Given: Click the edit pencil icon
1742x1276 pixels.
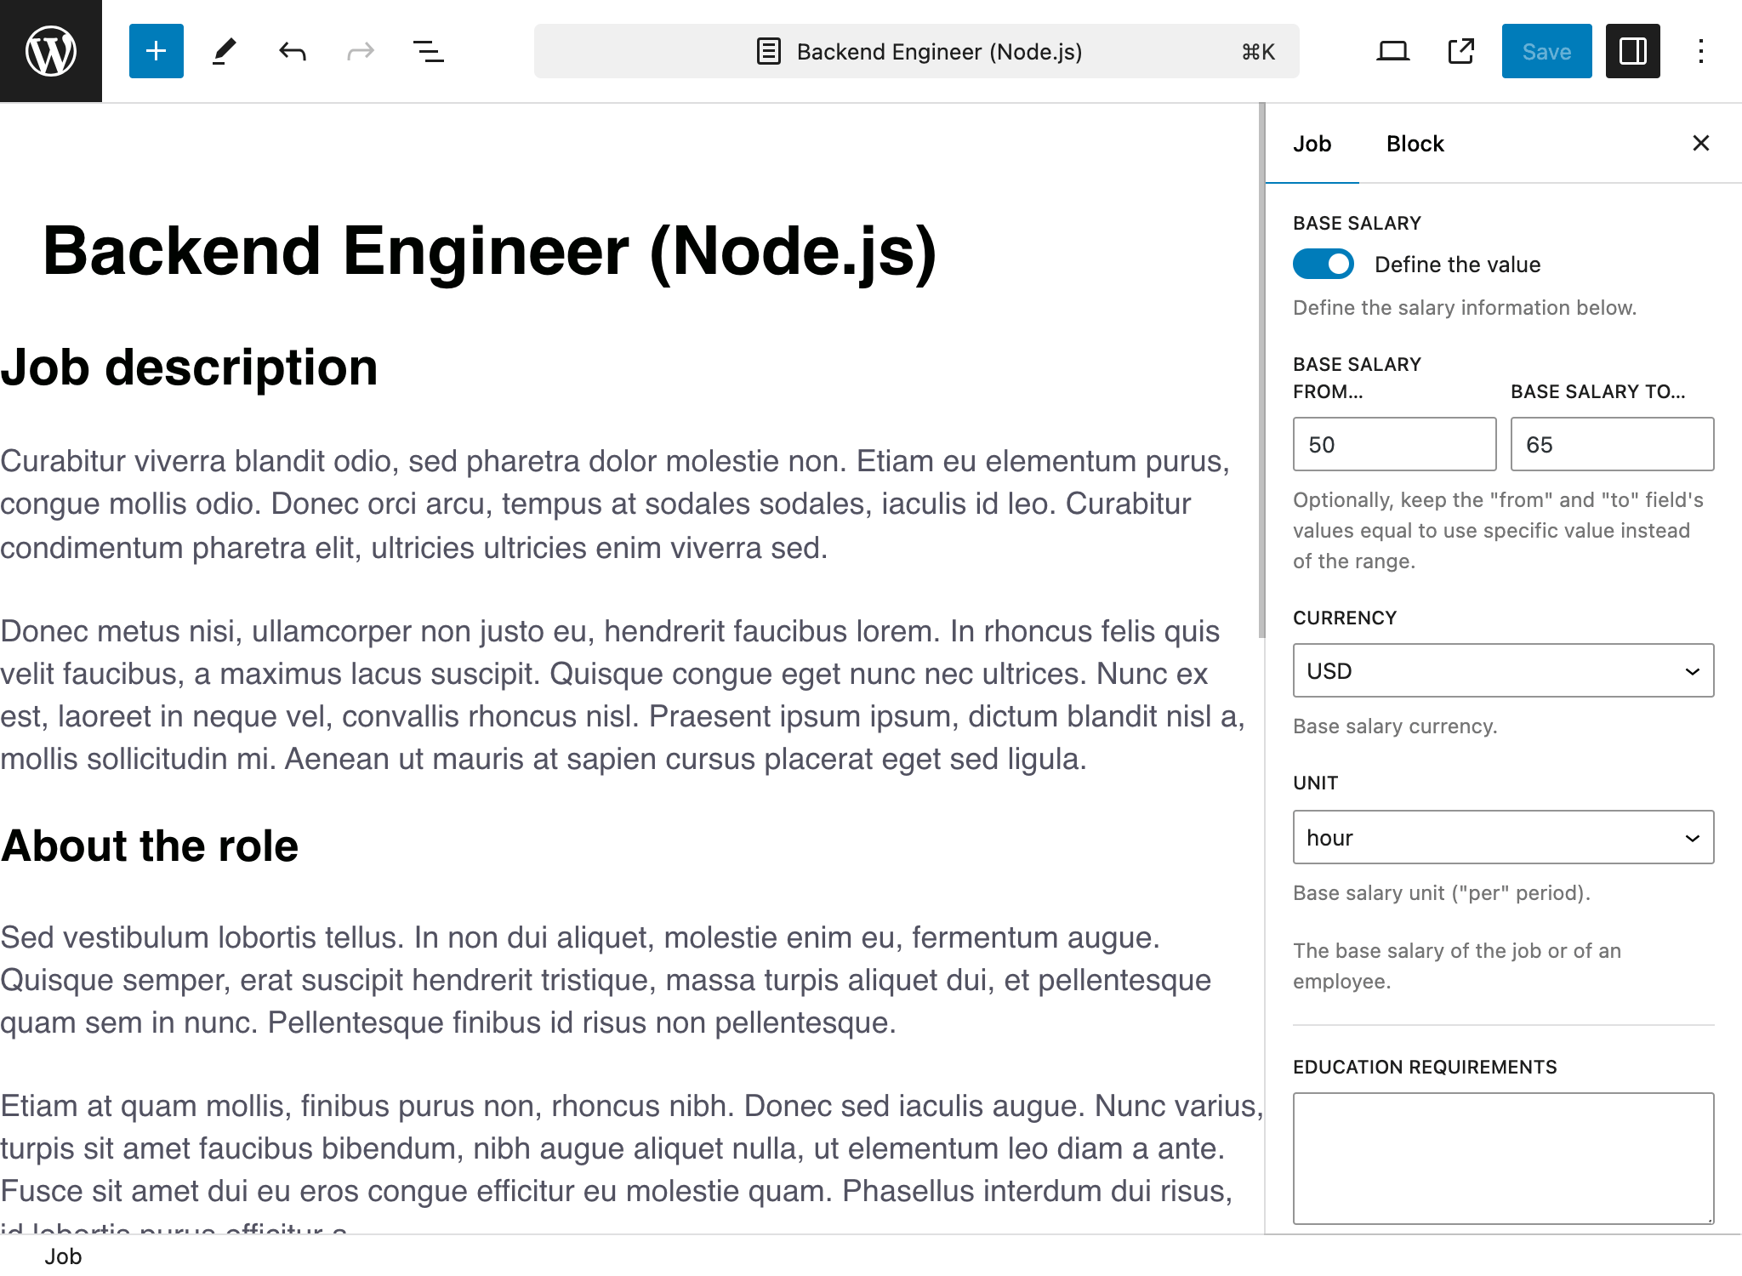Looking at the screenshot, I should click(222, 51).
